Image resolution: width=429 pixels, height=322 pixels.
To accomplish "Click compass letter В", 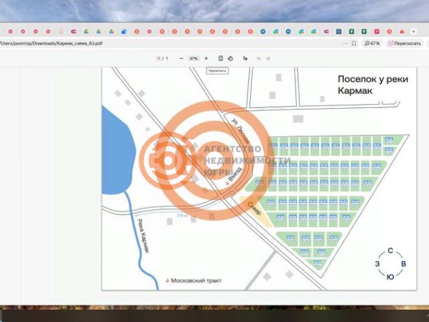I will (404, 264).
